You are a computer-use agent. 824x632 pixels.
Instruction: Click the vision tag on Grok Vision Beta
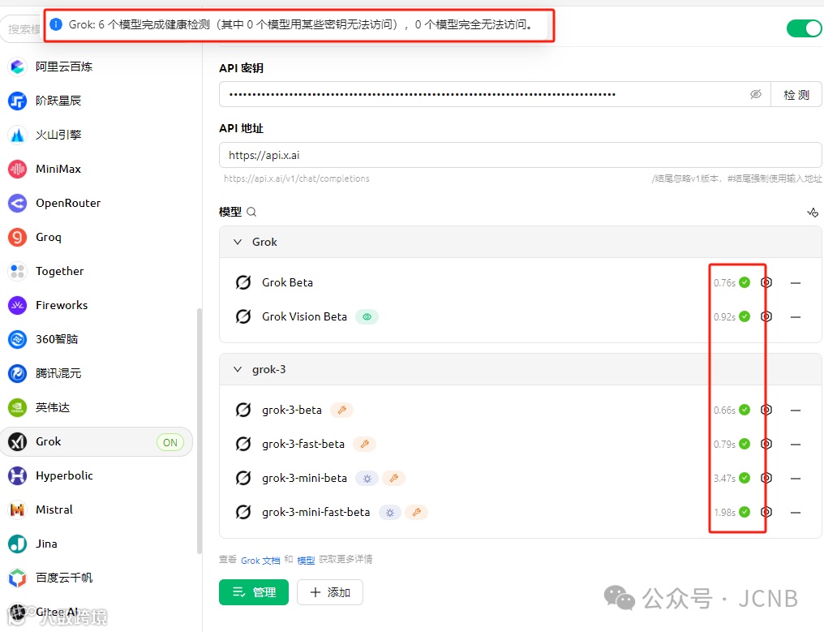367,317
